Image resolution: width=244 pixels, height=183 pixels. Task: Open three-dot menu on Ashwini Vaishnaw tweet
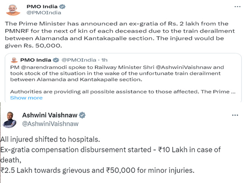point(235,115)
